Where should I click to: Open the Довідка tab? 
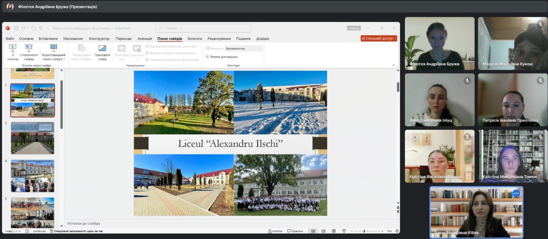point(262,39)
